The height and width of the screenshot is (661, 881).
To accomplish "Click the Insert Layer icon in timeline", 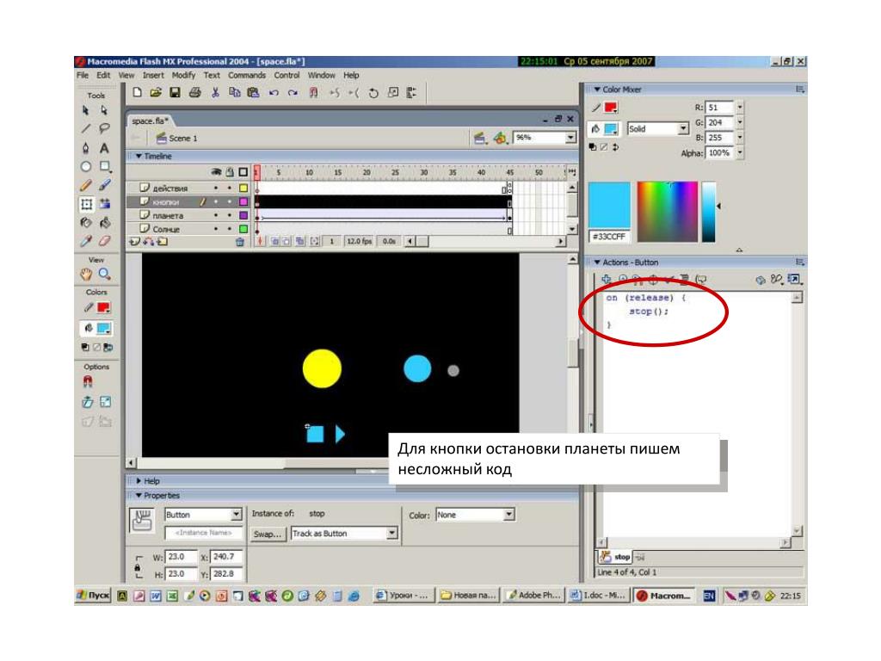I will tap(135, 242).
